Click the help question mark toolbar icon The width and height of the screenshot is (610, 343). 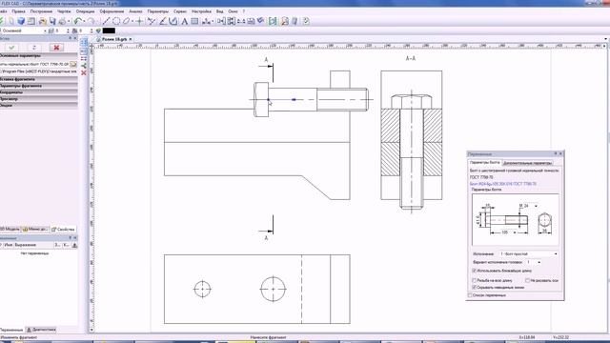(x=306, y=21)
